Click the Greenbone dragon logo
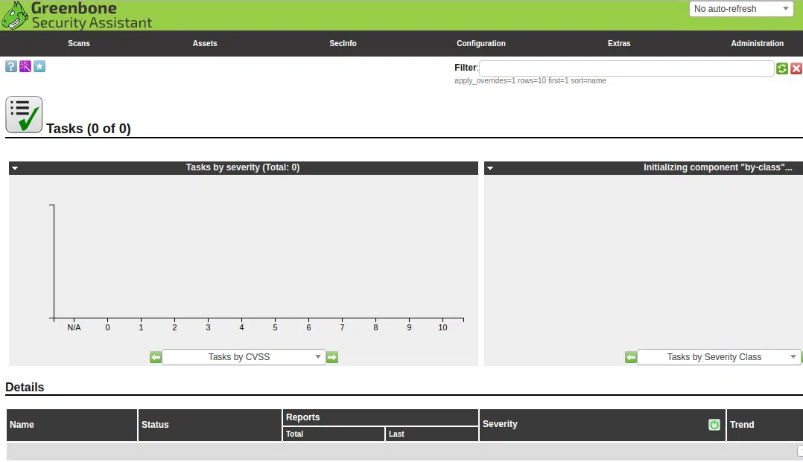Screen dimensions: 803x462 [15, 16]
